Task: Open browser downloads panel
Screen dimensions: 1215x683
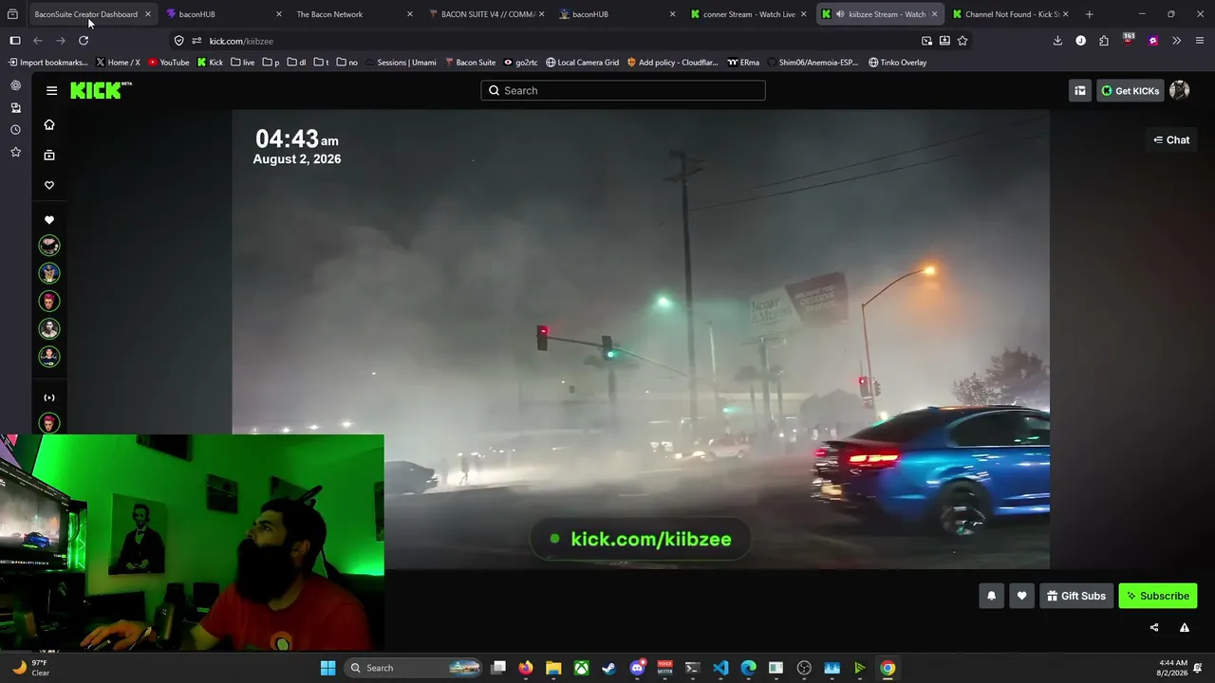Action: point(1057,41)
